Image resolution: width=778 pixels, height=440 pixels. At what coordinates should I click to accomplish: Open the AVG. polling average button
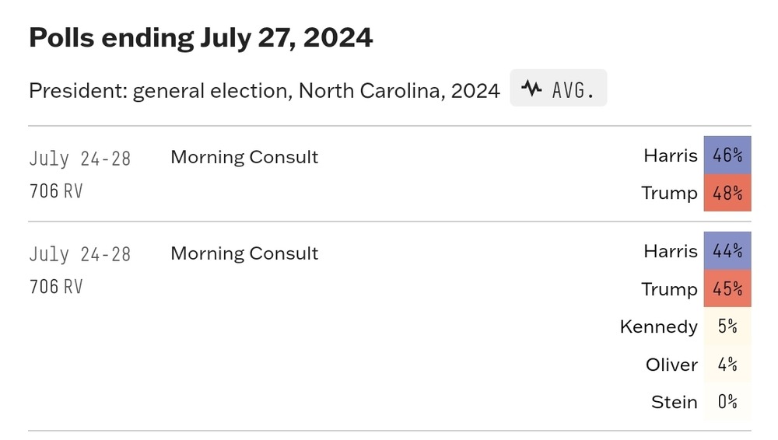click(558, 88)
